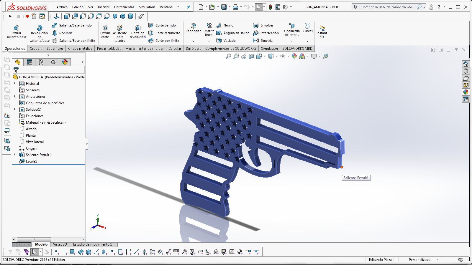Click Personalizado in the status bar
Screen dimensions: 472x265
[x=419, y=259]
